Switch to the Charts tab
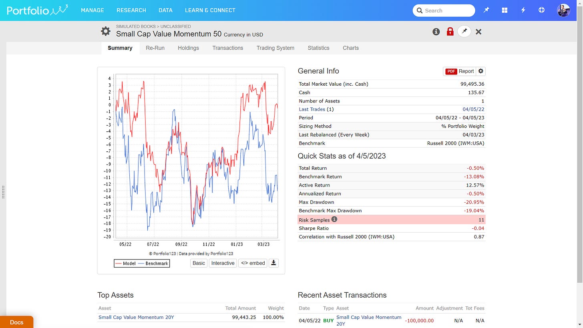The width and height of the screenshot is (583, 328). click(351, 48)
